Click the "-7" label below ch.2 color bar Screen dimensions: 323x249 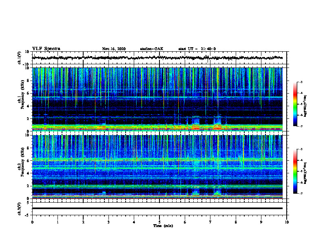301,193
